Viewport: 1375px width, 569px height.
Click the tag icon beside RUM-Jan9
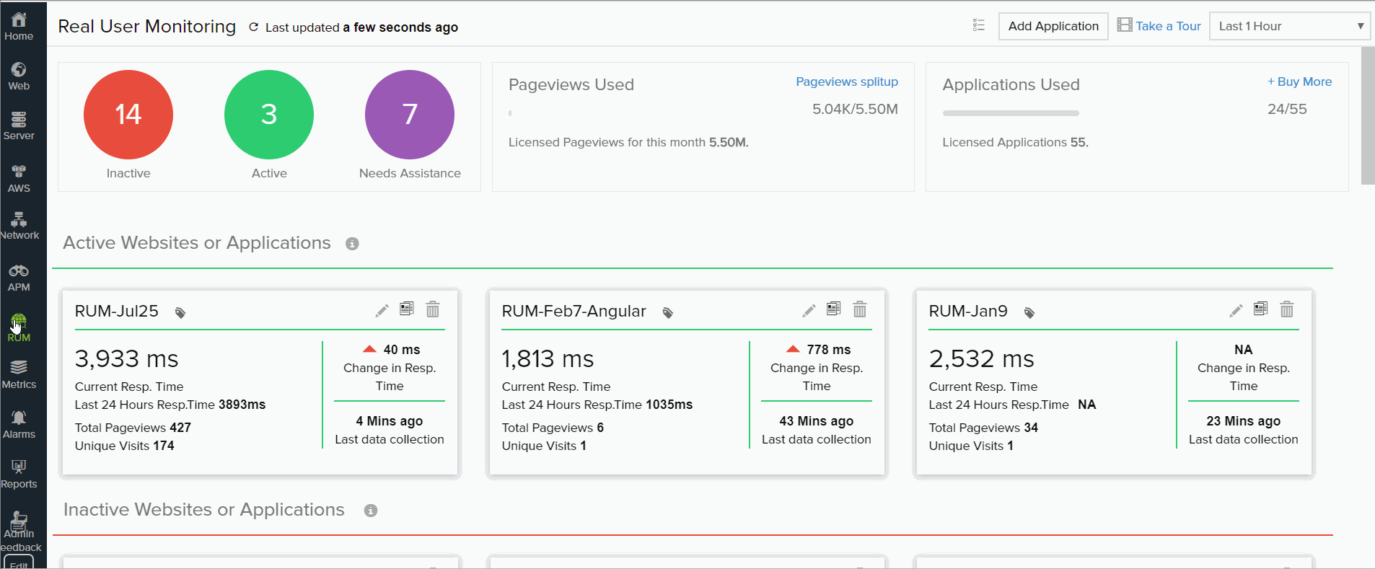tap(1029, 312)
